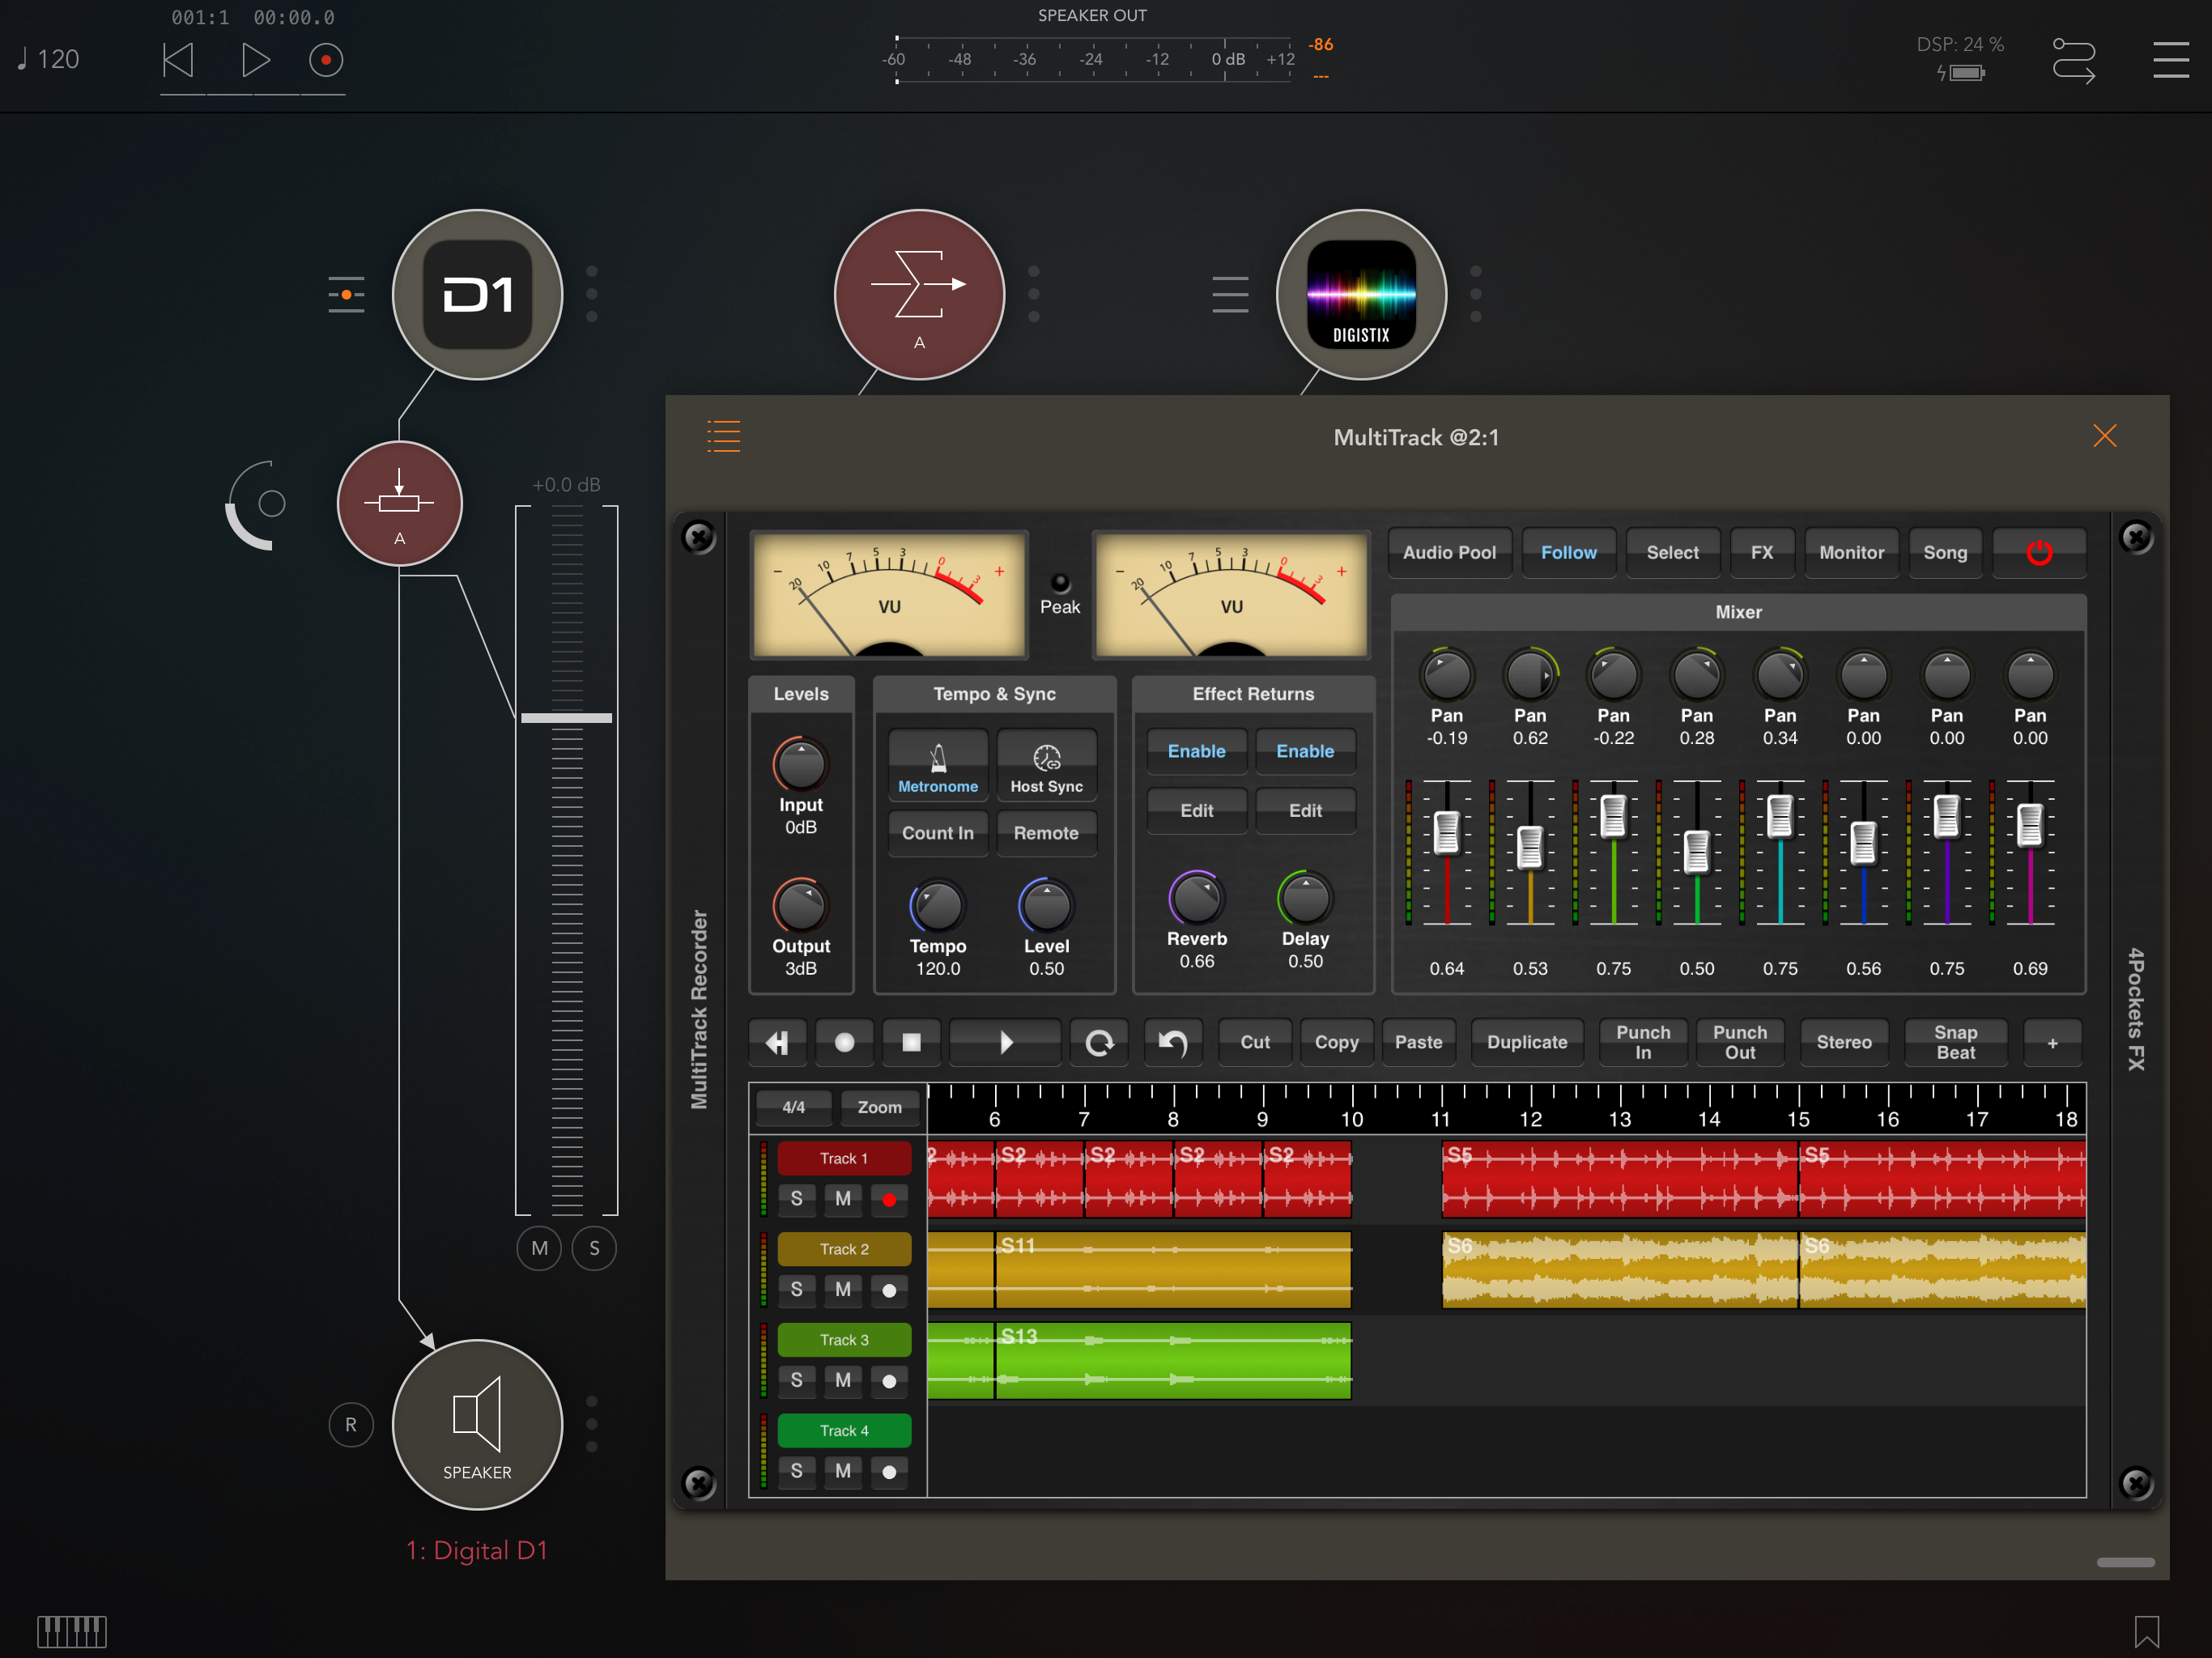Viewport: 2212px width, 1658px height.
Task: Arm Track 3 record button
Action: 888,1380
